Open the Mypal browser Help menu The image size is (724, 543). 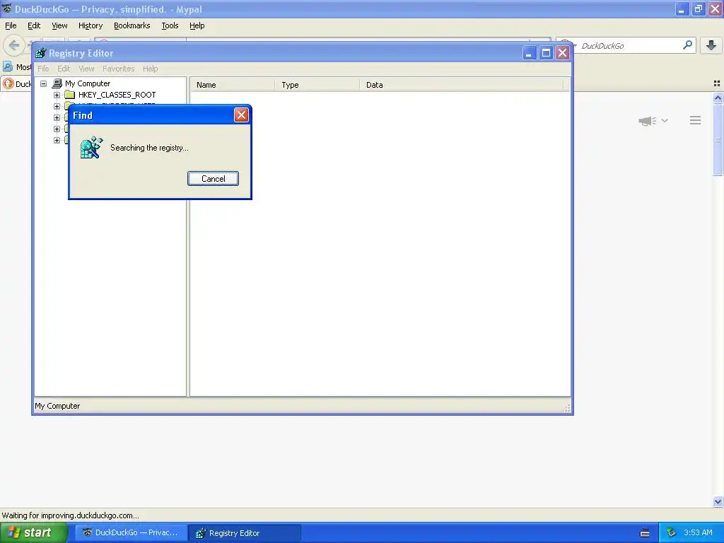(197, 25)
